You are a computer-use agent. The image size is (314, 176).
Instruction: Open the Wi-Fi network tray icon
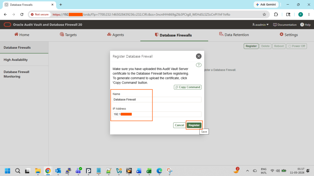coord(272,171)
